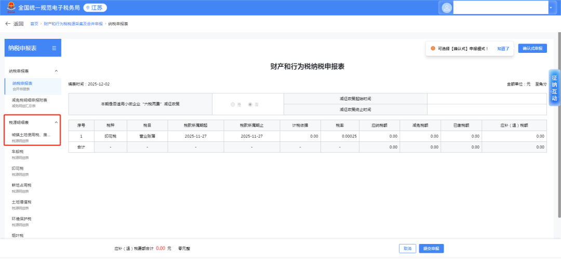Click the 减征政策终止时间 value cell
The width and height of the screenshot is (561, 259).
pyautogui.click(x=487, y=109)
